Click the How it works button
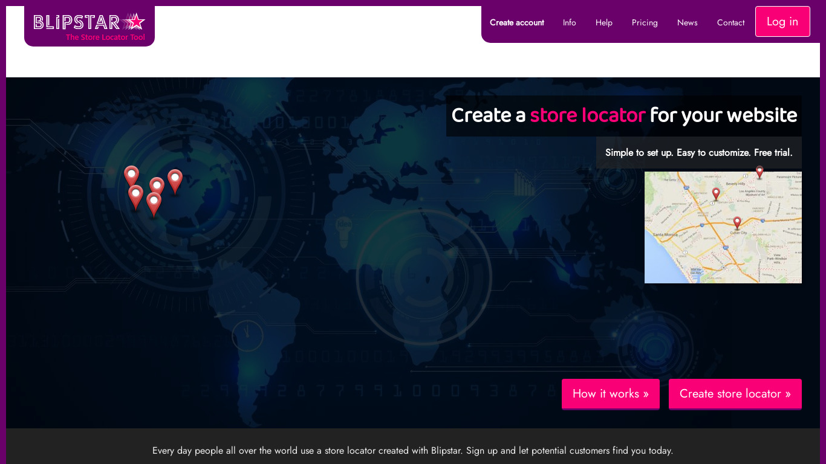 (611, 394)
